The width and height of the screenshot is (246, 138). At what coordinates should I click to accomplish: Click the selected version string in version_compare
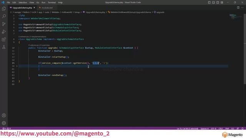[96, 63]
